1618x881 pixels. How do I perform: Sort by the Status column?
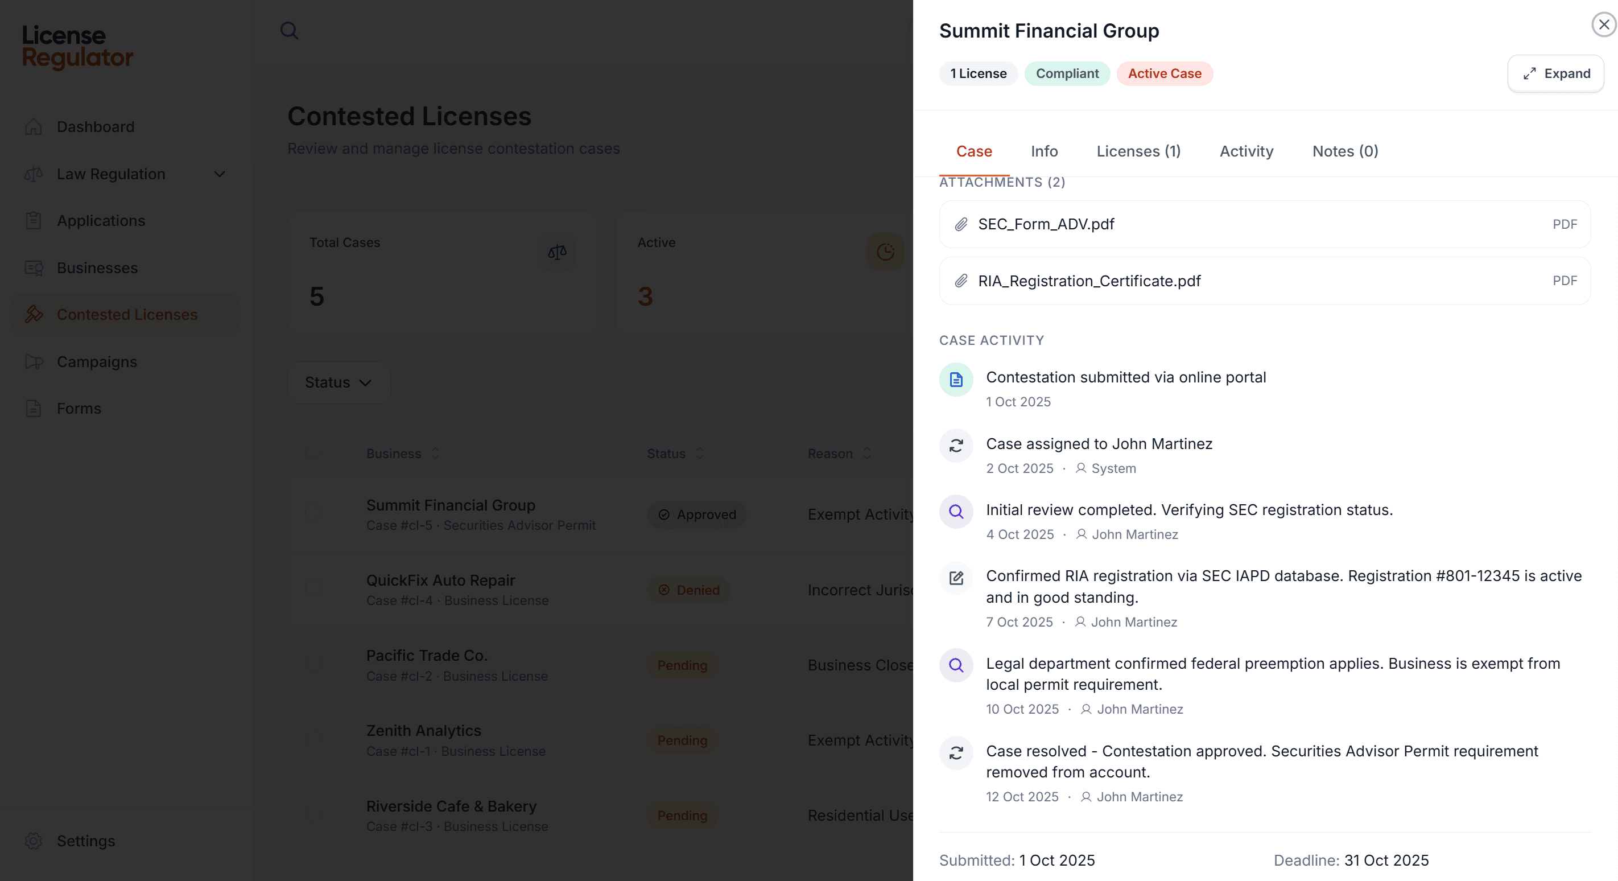tap(675, 453)
